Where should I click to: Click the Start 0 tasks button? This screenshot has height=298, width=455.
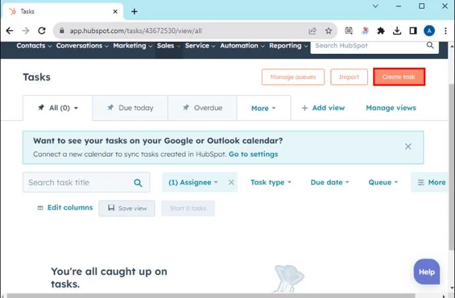pos(188,208)
